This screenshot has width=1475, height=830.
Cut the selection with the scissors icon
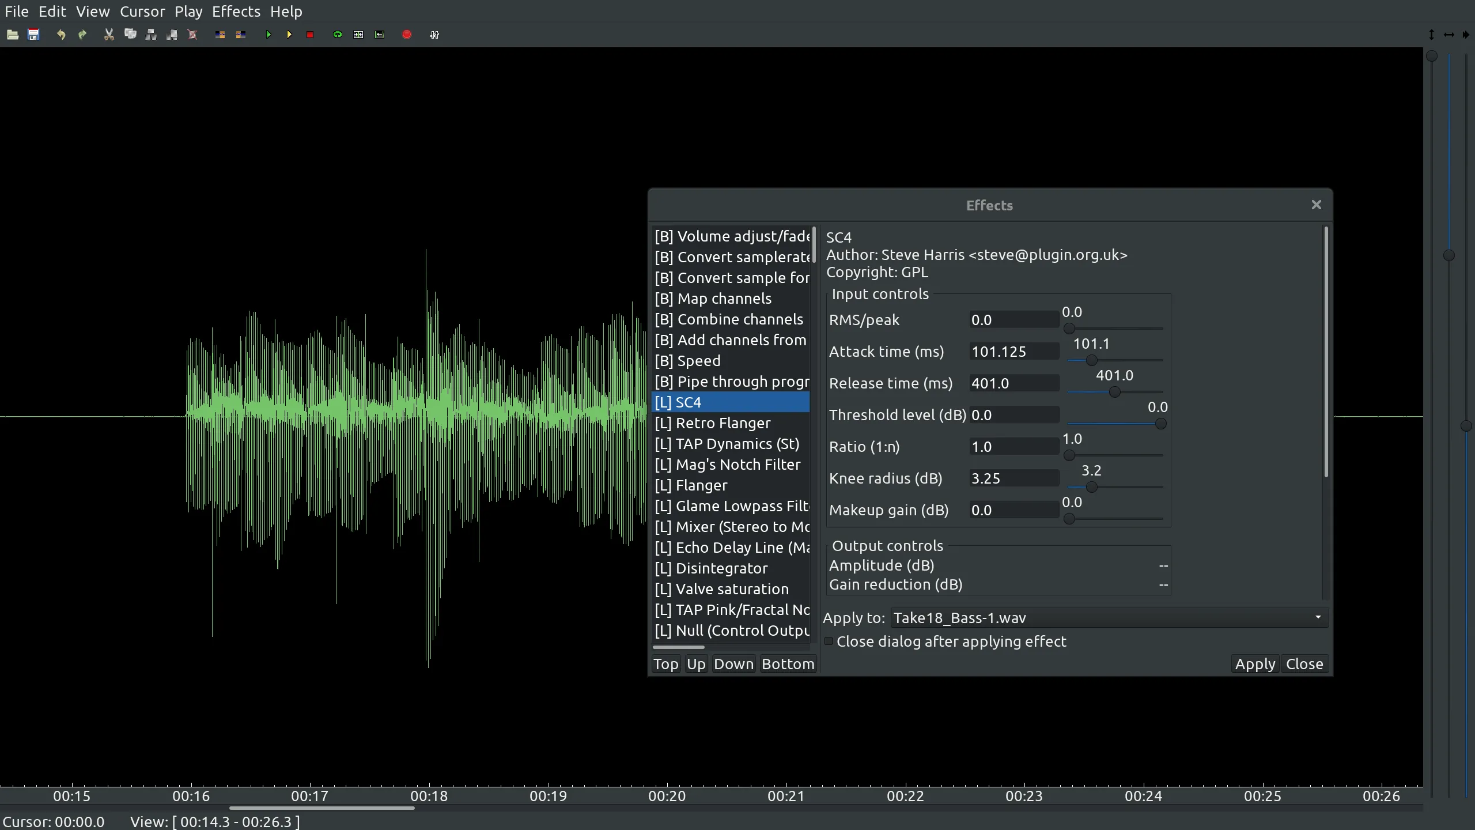109,35
